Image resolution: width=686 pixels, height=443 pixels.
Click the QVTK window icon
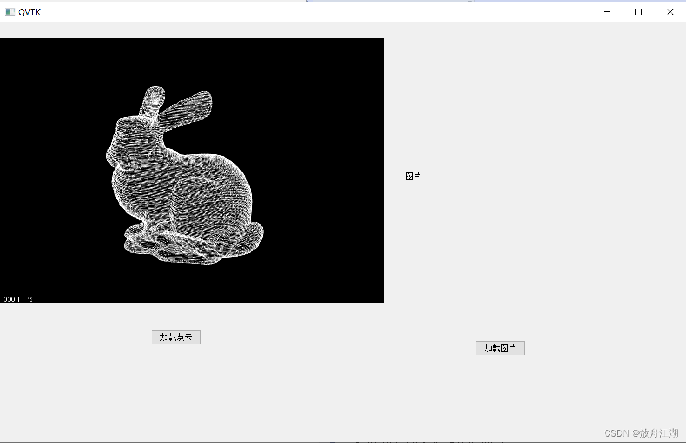pos(10,12)
